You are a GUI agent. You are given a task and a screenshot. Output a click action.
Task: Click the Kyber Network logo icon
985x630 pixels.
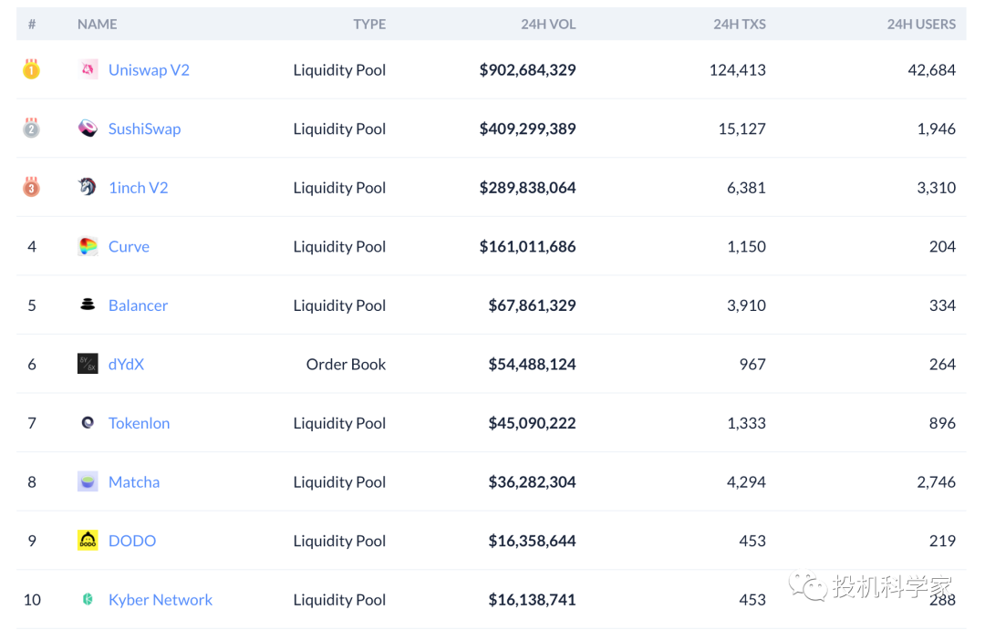tap(88, 600)
